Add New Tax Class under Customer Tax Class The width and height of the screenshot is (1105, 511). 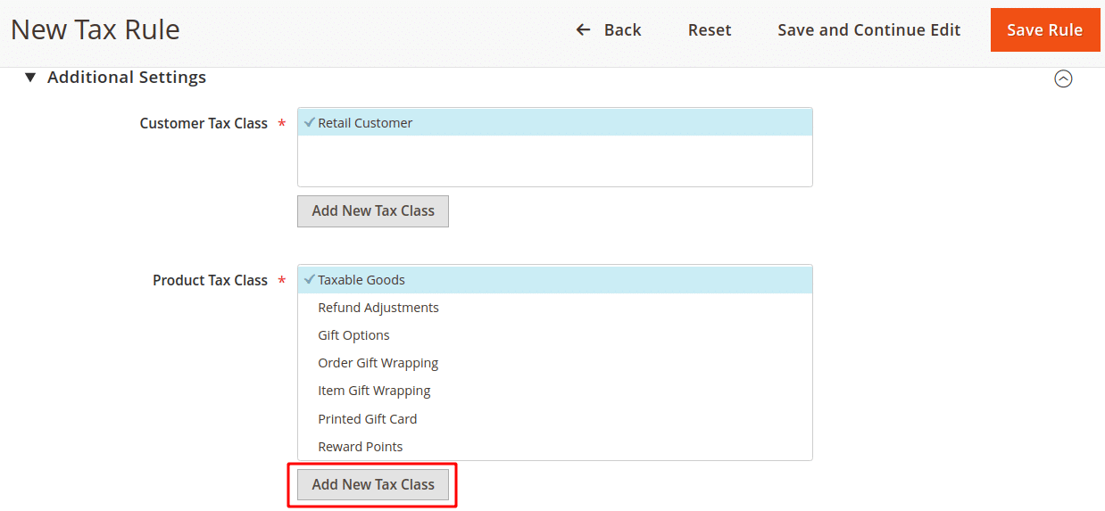click(372, 211)
